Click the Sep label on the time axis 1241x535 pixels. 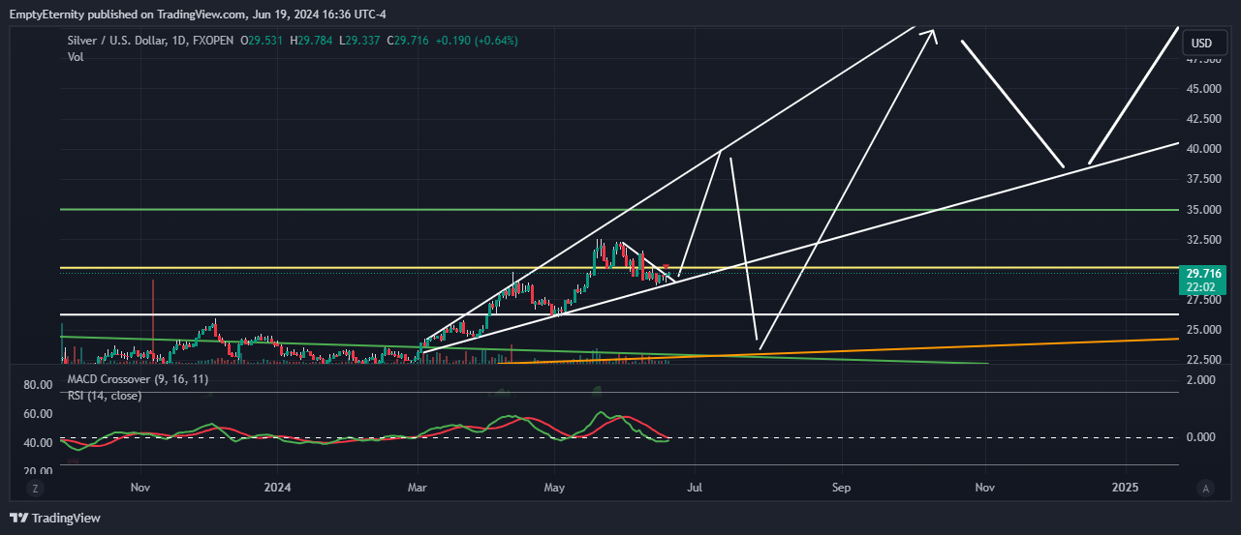[841, 488]
